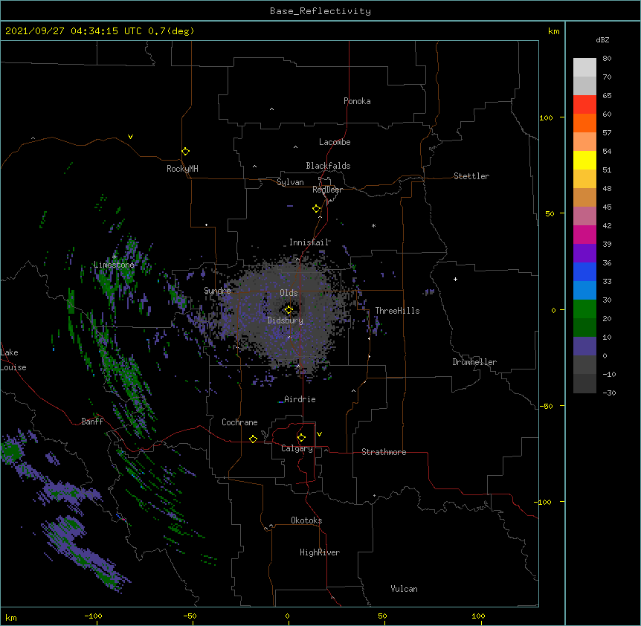This screenshot has height=626, width=641.
Task: Select the red 65-60 dBZ legend swatch
Action: (x=584, y=104)
